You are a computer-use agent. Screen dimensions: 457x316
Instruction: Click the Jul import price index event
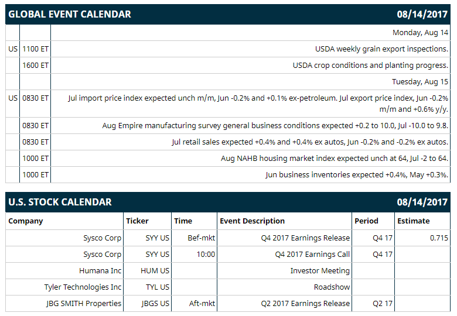coord(258,104)
